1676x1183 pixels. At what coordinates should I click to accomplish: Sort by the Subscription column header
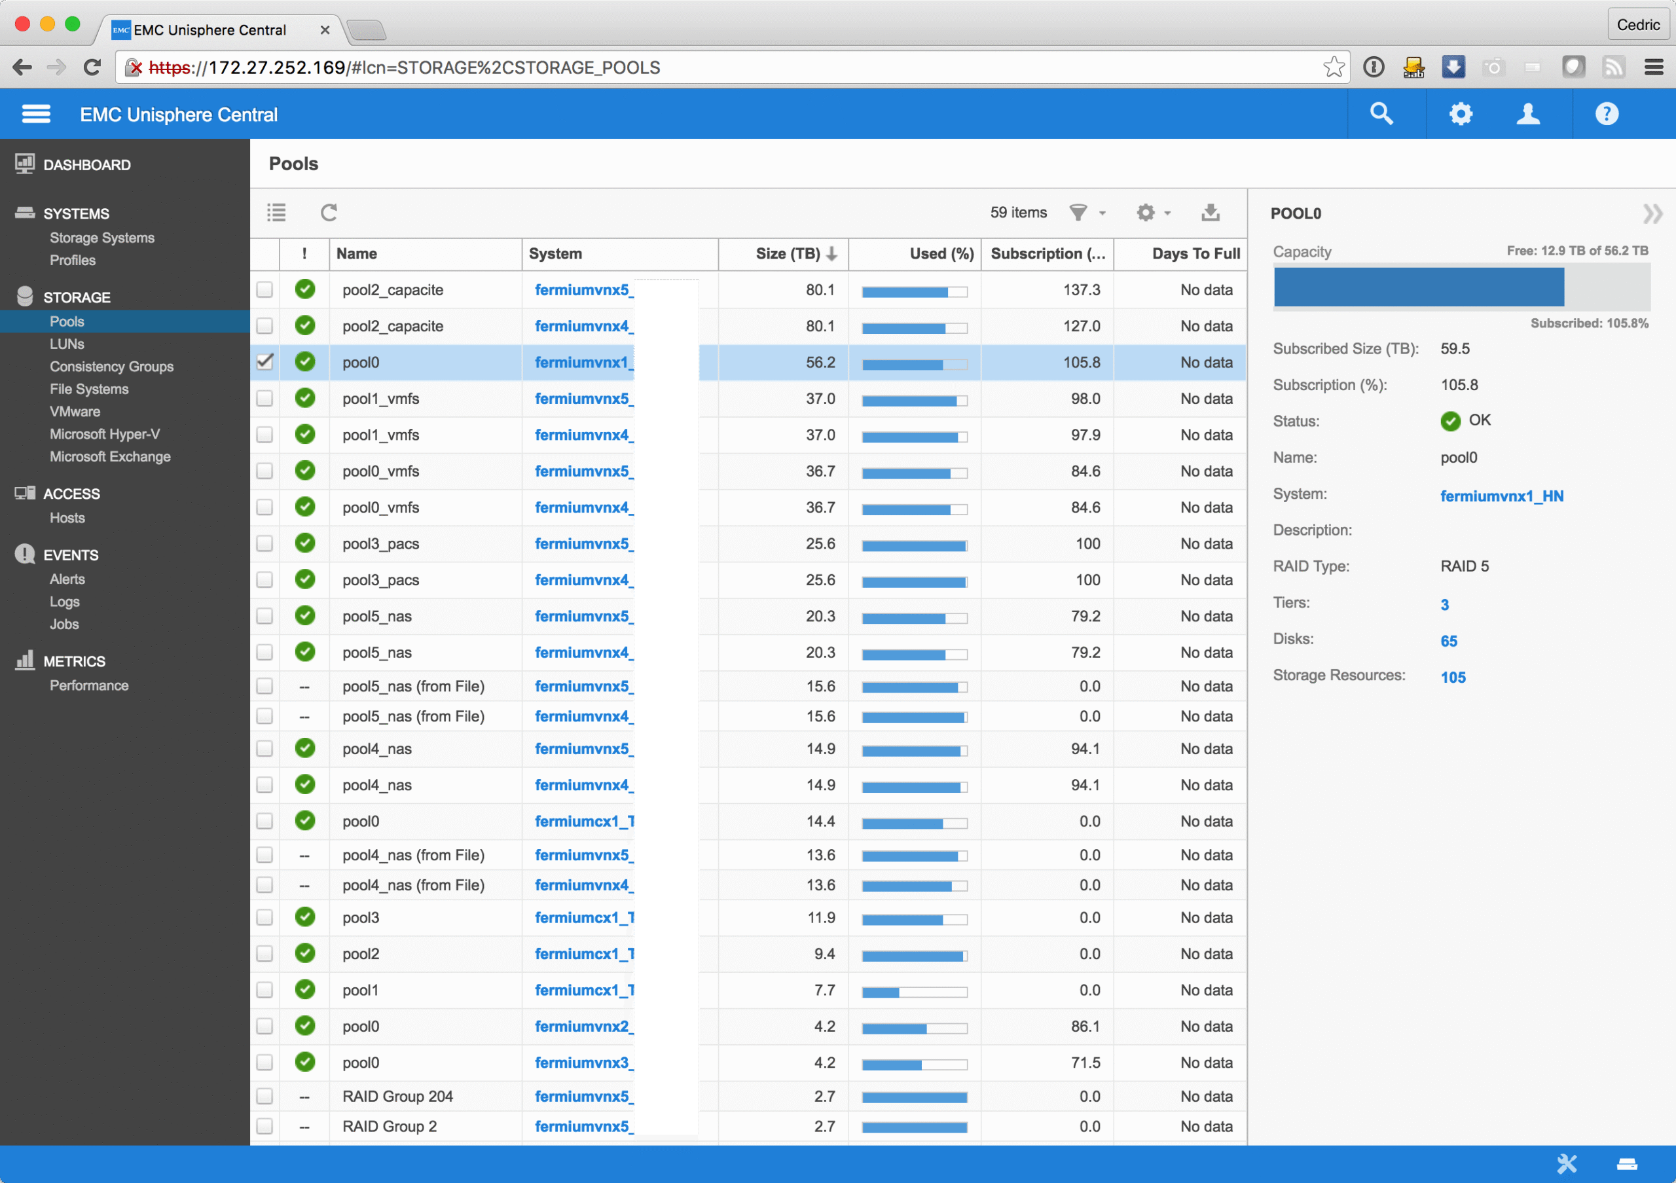[1047, 254]
